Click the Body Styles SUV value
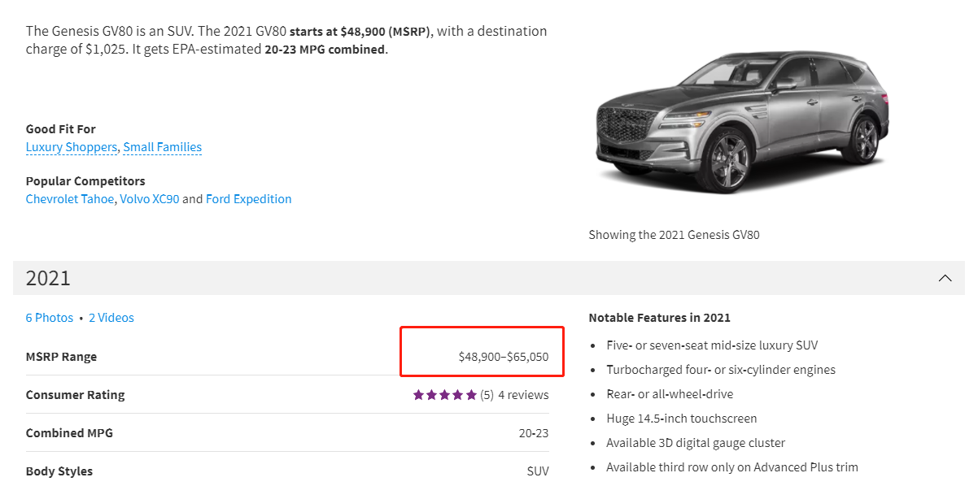 tap(537, 471)
